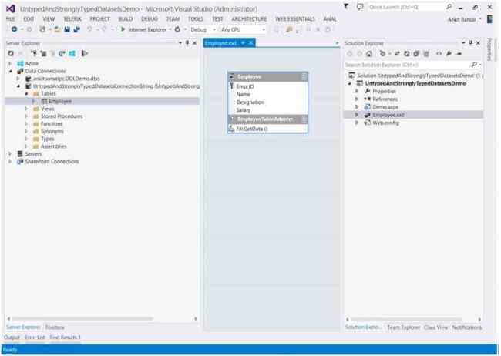Screen dimensions: 501x356
Task: Click the Visual Studio logo icon
Action: coord(11,8)
